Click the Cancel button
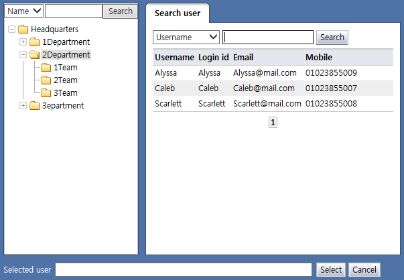 pos(364,269)
